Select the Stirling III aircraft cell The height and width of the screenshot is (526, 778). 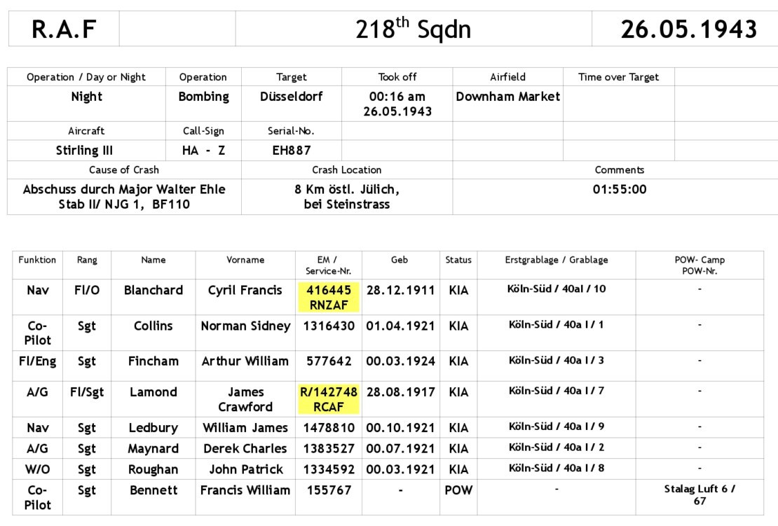84,150
